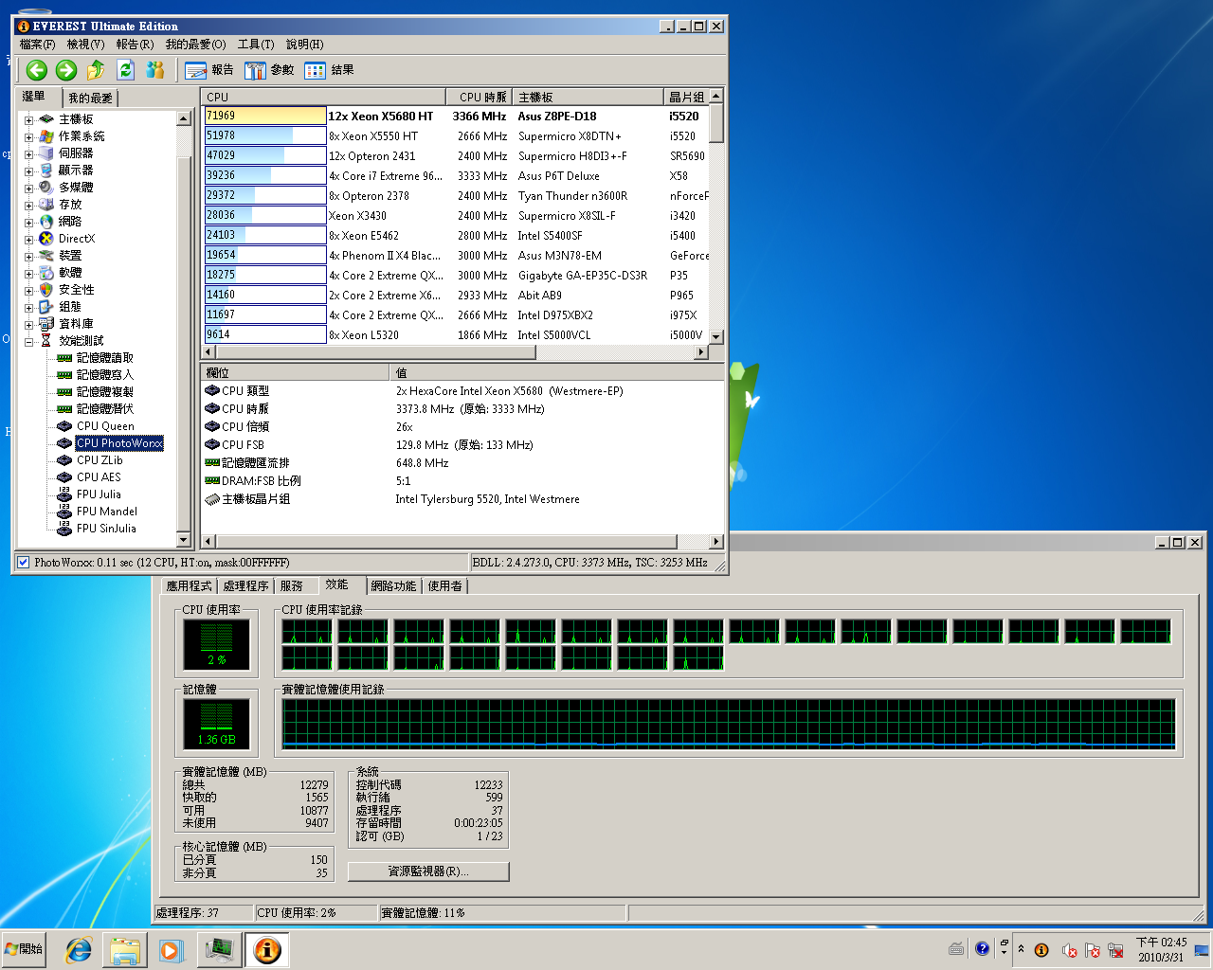This screenshot has width=1213, height=970.
Task: Click the 主機板晶片組 detail row
Action: coord(462,499)
